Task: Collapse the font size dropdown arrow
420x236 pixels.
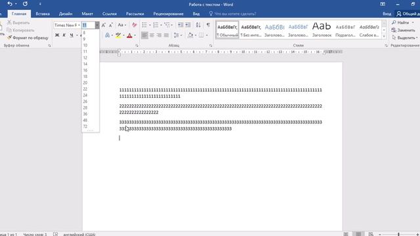Action: [97, 25]
